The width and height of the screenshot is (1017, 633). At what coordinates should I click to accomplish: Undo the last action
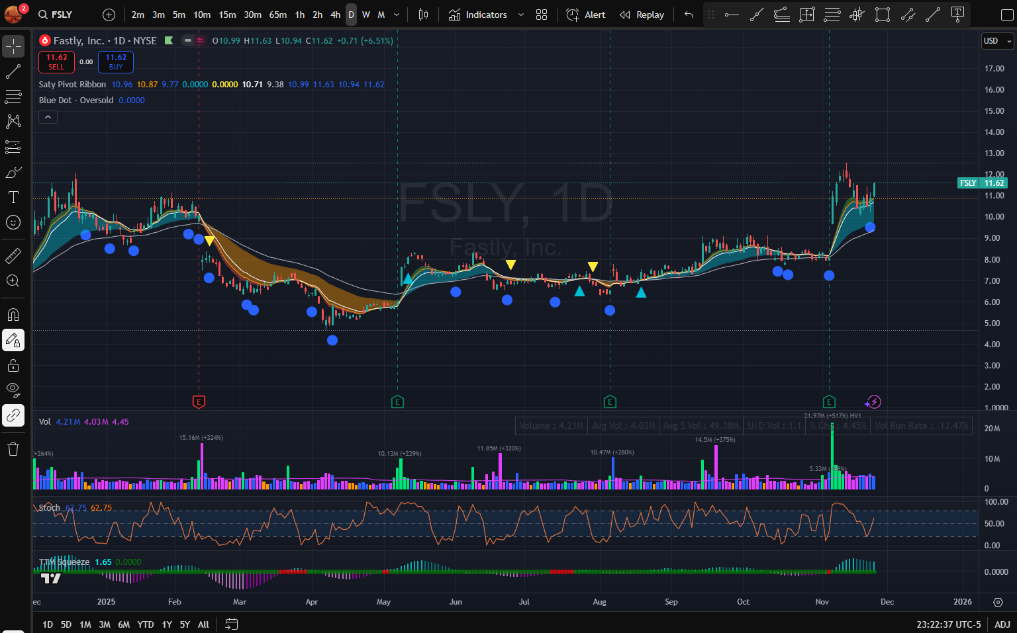[689, 15]
